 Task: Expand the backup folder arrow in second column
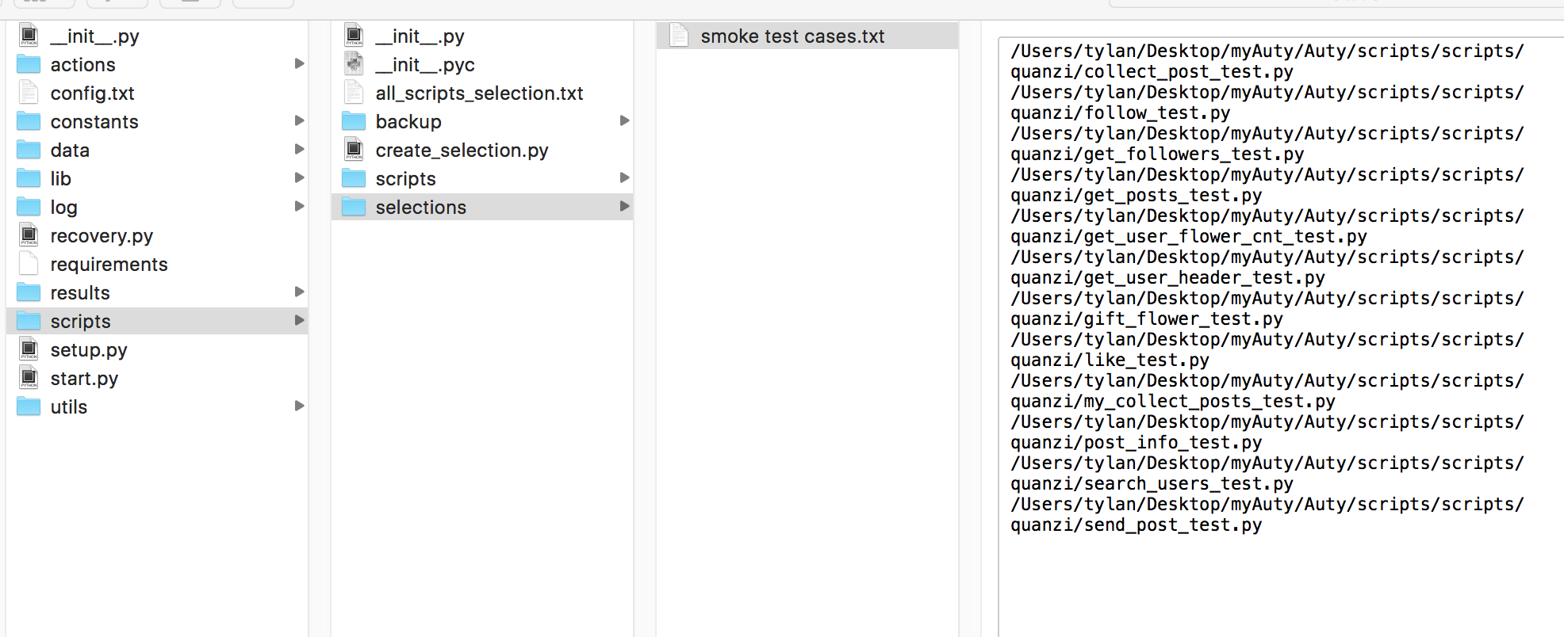point(624,120)
